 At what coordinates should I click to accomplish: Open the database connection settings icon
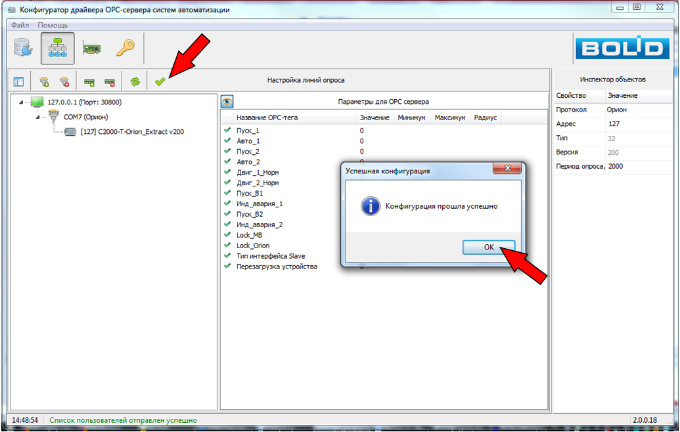23,49
